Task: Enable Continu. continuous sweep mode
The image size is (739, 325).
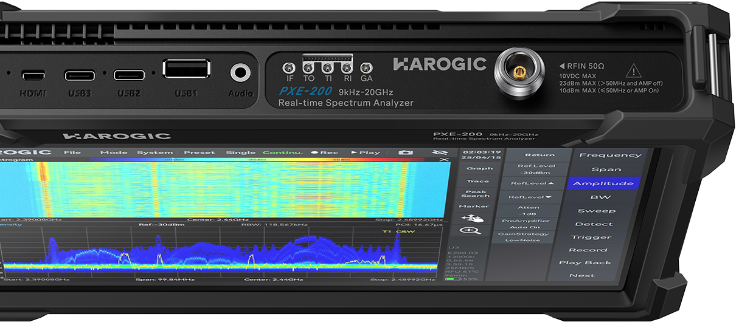Action: pyautogui.click(x=281, y=152)
